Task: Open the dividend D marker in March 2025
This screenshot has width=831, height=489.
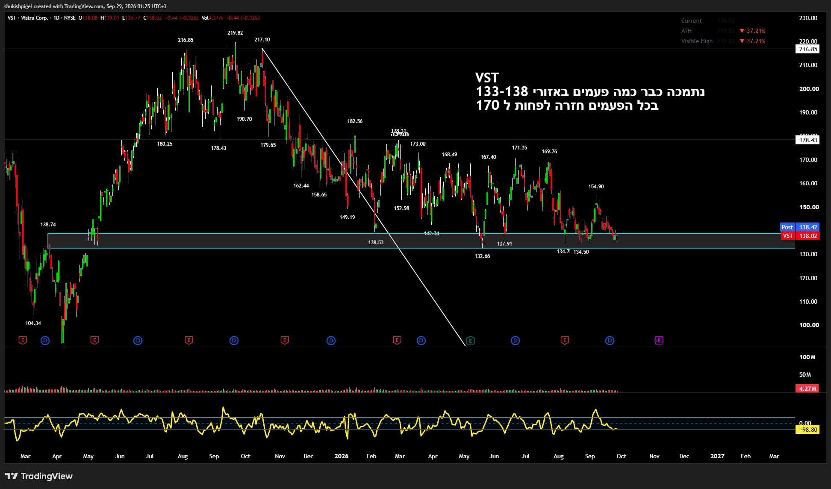Action: 45,340
